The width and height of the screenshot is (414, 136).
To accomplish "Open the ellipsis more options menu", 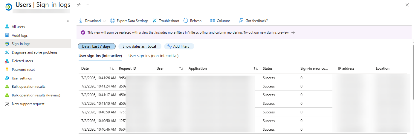I will pos(87,5).
